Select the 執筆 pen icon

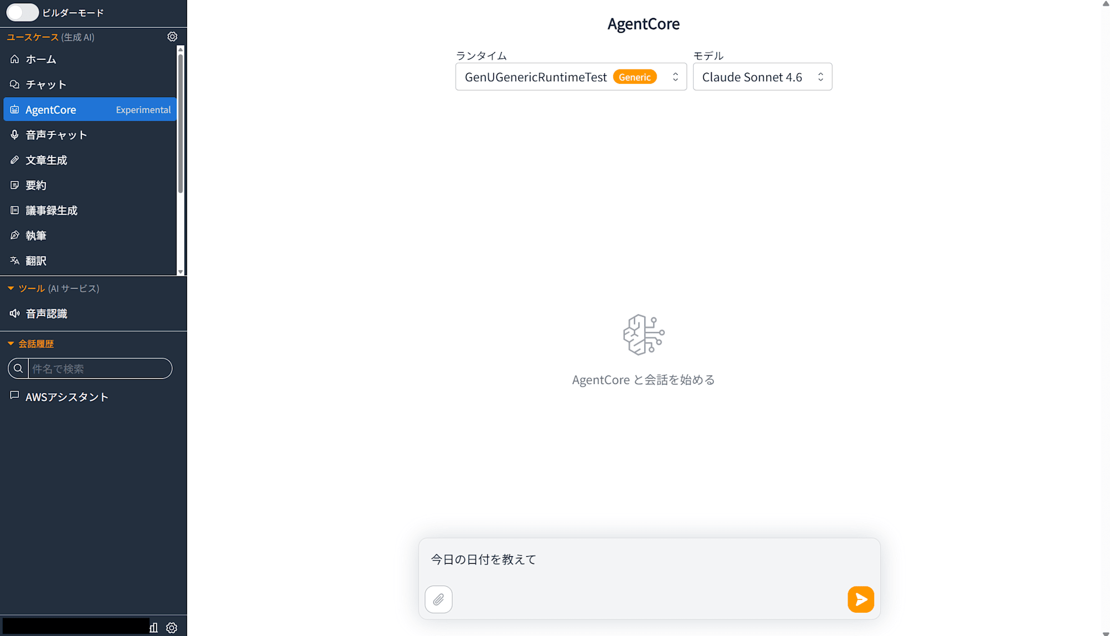tap(14, 235)
